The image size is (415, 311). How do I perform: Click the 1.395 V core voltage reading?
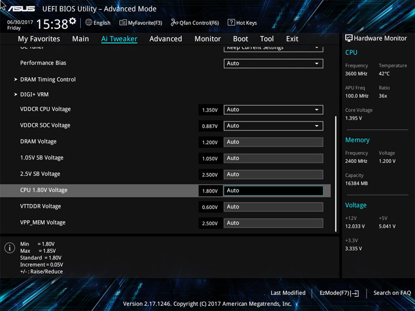pyautogui.click(x=353, y=118)
